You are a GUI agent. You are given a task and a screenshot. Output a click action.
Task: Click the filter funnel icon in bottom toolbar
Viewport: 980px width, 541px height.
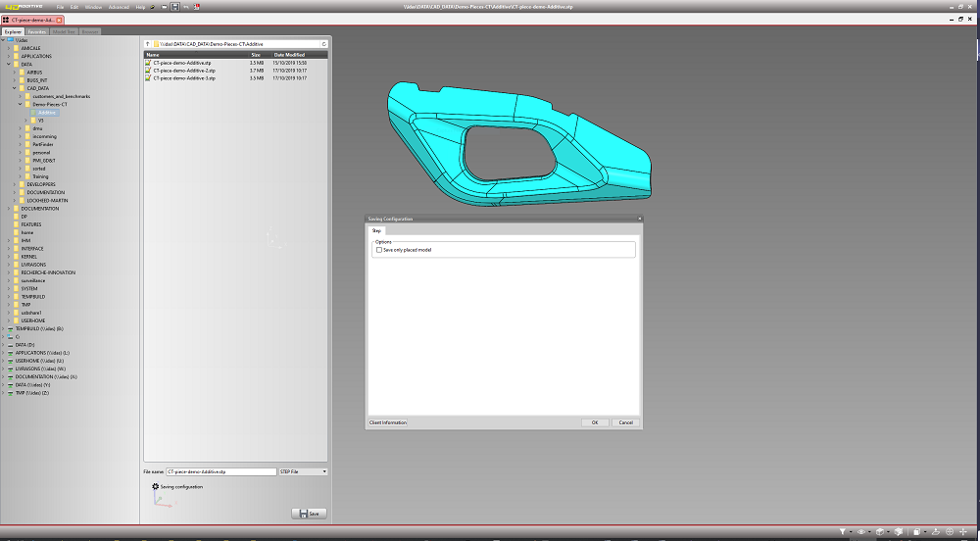pos(843,531)
